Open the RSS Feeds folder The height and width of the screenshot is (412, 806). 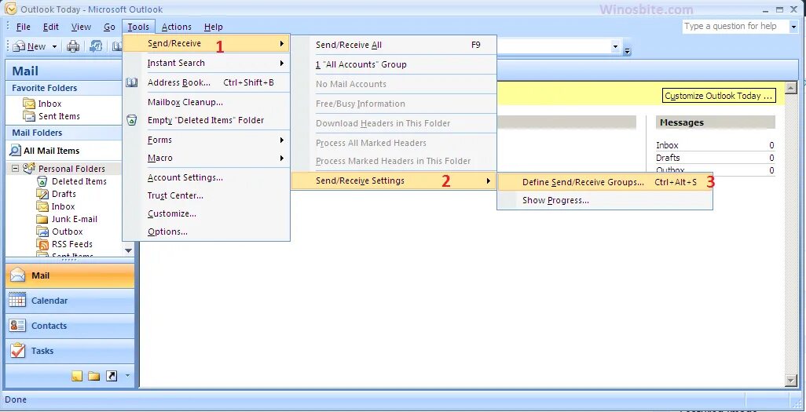point(72,245)
